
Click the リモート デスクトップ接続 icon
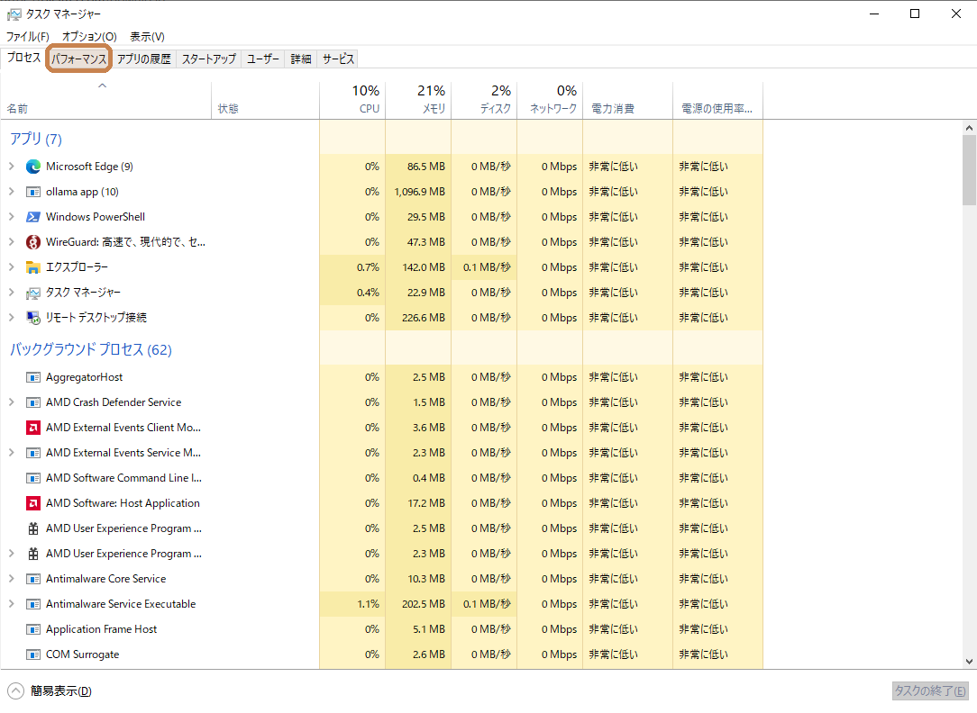tap(33, 318)
